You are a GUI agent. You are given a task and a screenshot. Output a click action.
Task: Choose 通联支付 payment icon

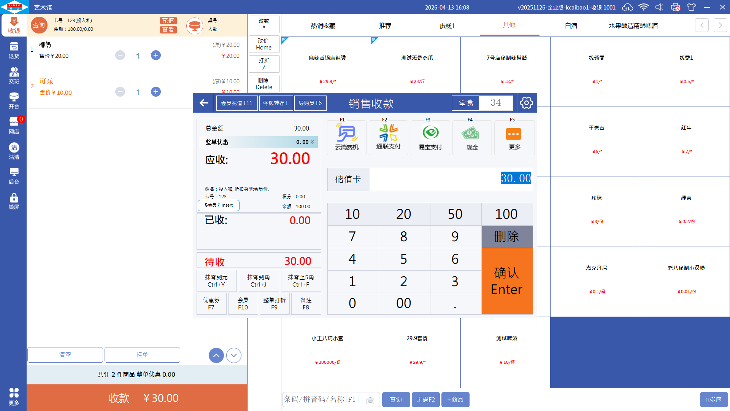(388, 137)
